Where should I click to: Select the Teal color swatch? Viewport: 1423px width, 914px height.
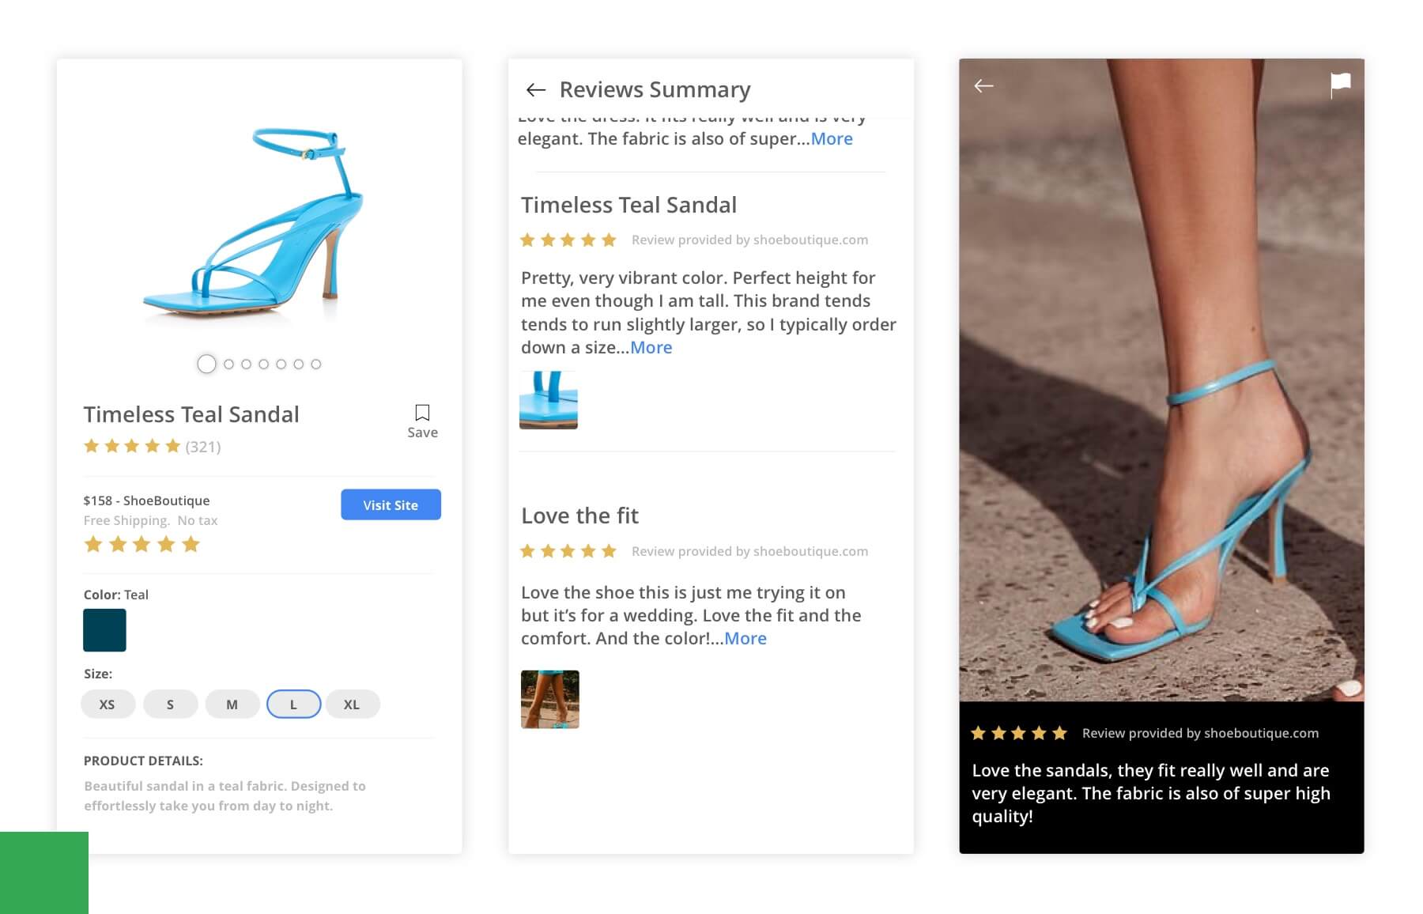coord(104,630)
